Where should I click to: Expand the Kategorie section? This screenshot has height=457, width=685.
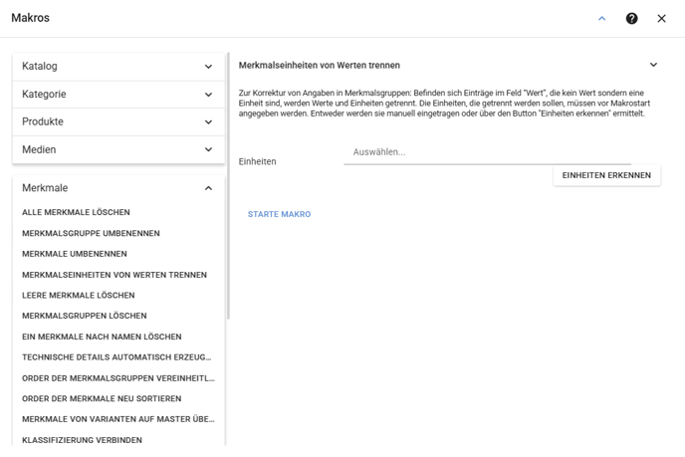[118, 95]
